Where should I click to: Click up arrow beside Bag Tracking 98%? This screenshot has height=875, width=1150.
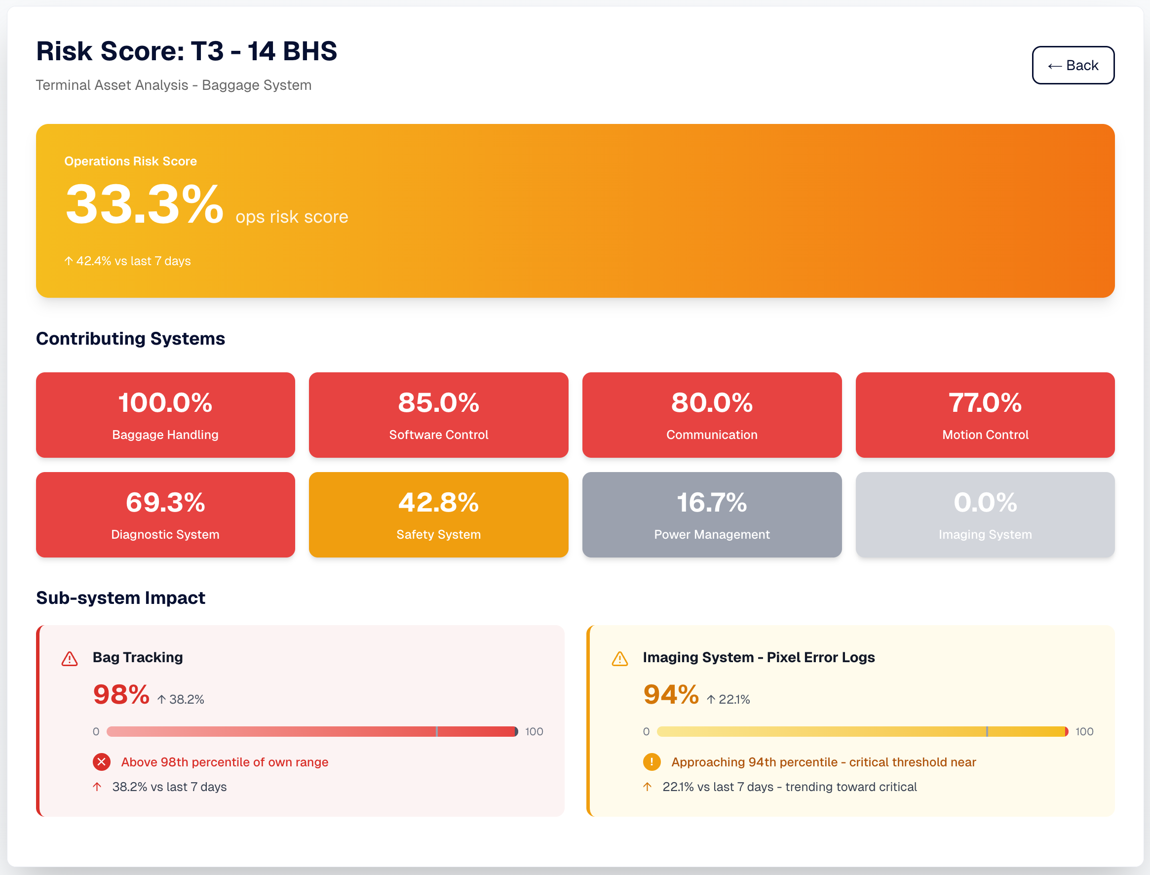coord(162,700)
